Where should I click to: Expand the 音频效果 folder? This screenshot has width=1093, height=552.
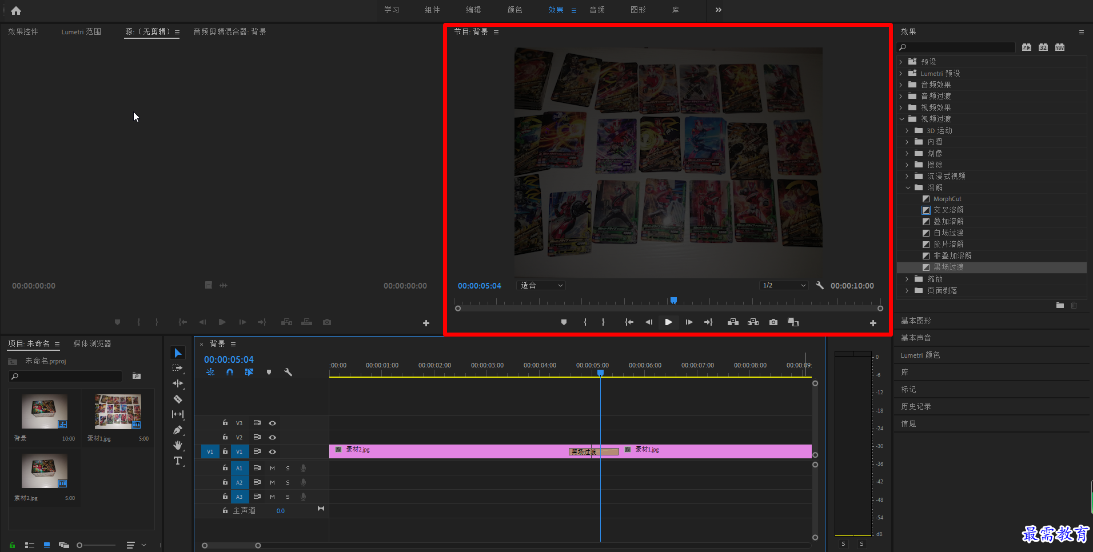pos(901,85)
